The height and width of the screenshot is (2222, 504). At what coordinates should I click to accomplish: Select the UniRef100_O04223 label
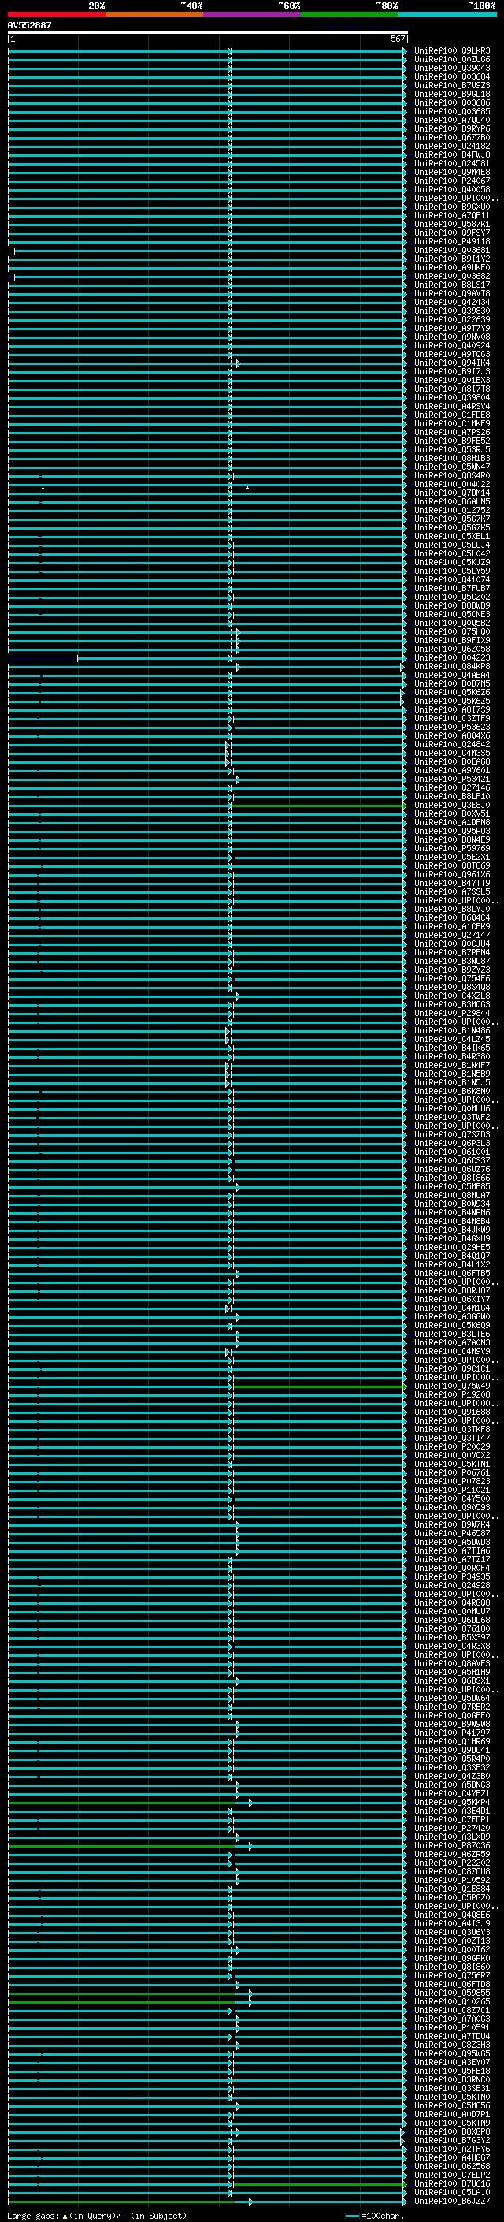click(452, 657)
